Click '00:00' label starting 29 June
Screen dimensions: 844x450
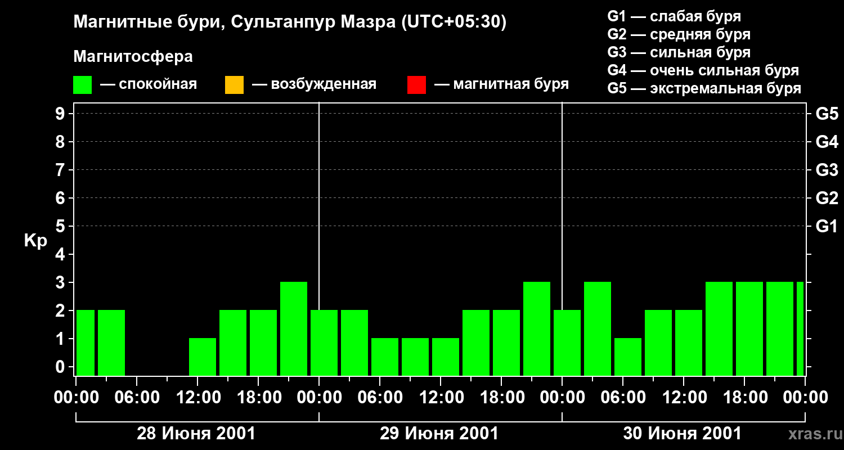tap(319, 398)
